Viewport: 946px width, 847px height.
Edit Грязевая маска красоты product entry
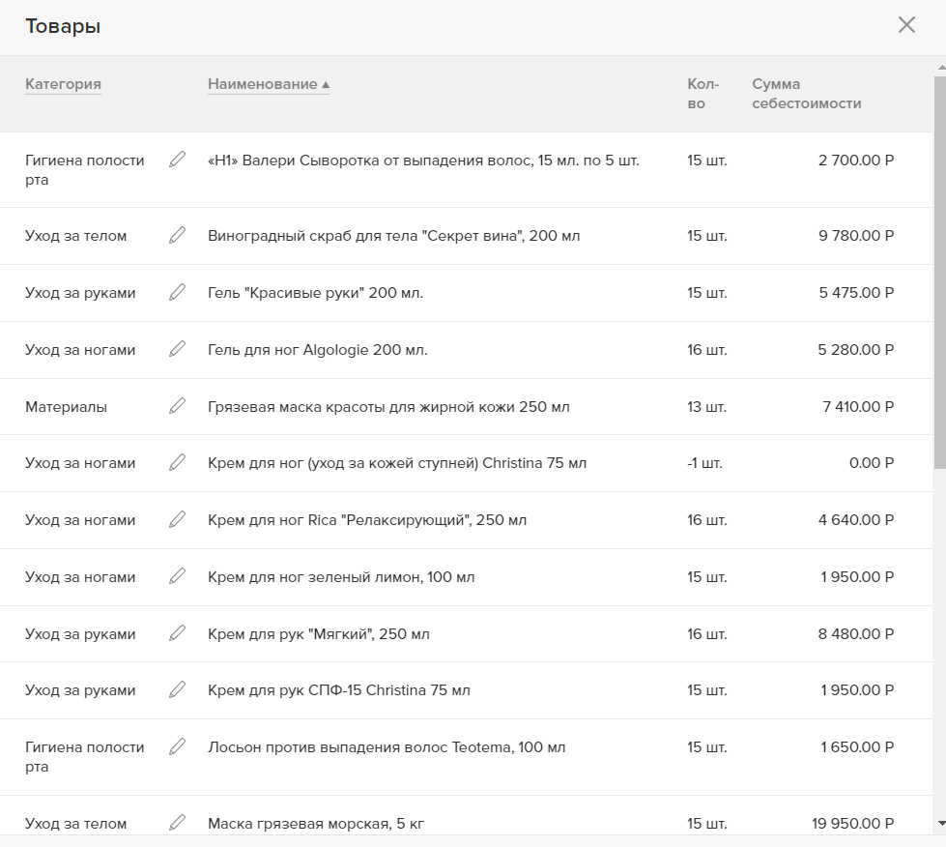click(178, 406)
